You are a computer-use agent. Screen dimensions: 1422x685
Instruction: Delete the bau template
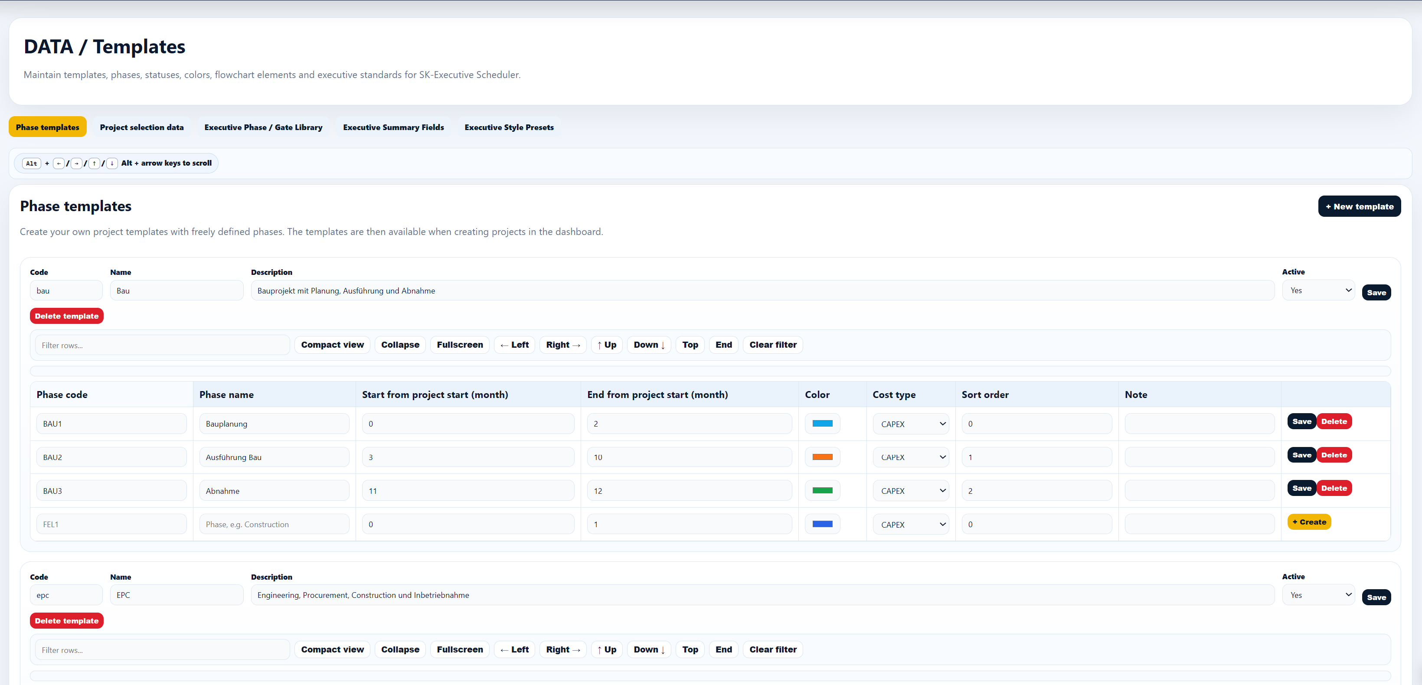[x=67, y=316]
